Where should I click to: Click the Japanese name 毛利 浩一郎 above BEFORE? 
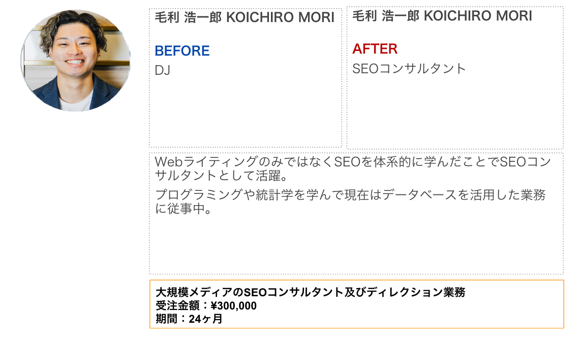tap(188, 18)
